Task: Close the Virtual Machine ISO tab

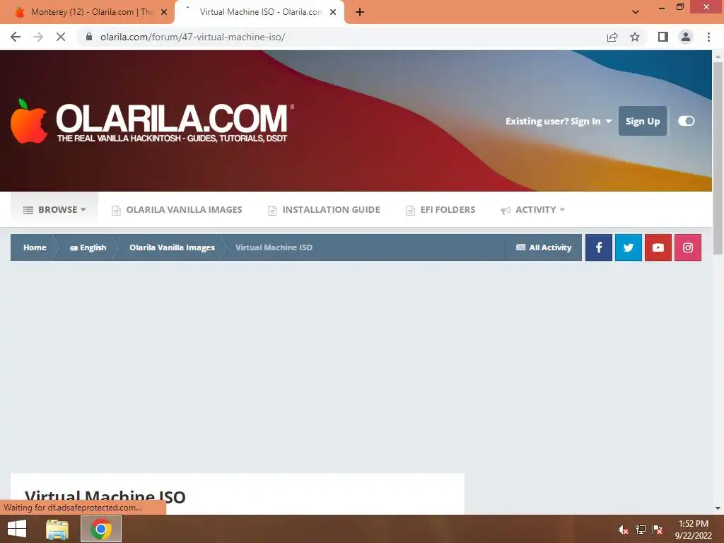Action: coord(333,12)
